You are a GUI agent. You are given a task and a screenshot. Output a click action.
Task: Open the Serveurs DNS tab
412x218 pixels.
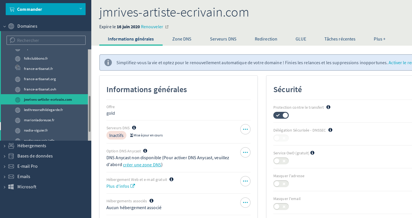pos(223,39)
